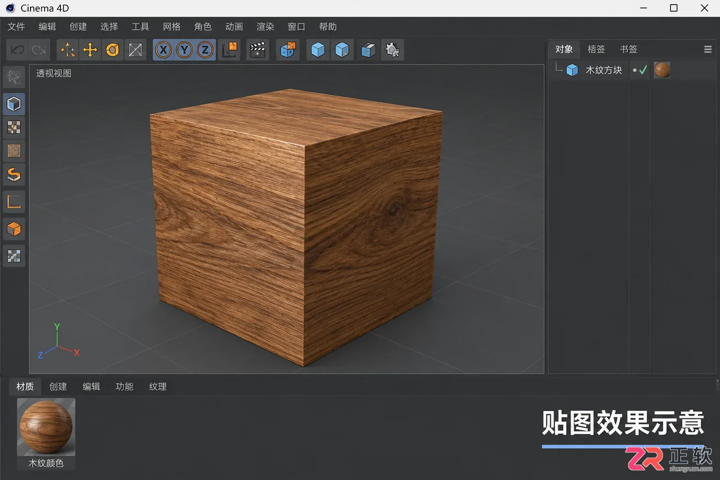Open the 渲染 menu
The height and width of the screenshot is (480, 720).
click(265, 26)
